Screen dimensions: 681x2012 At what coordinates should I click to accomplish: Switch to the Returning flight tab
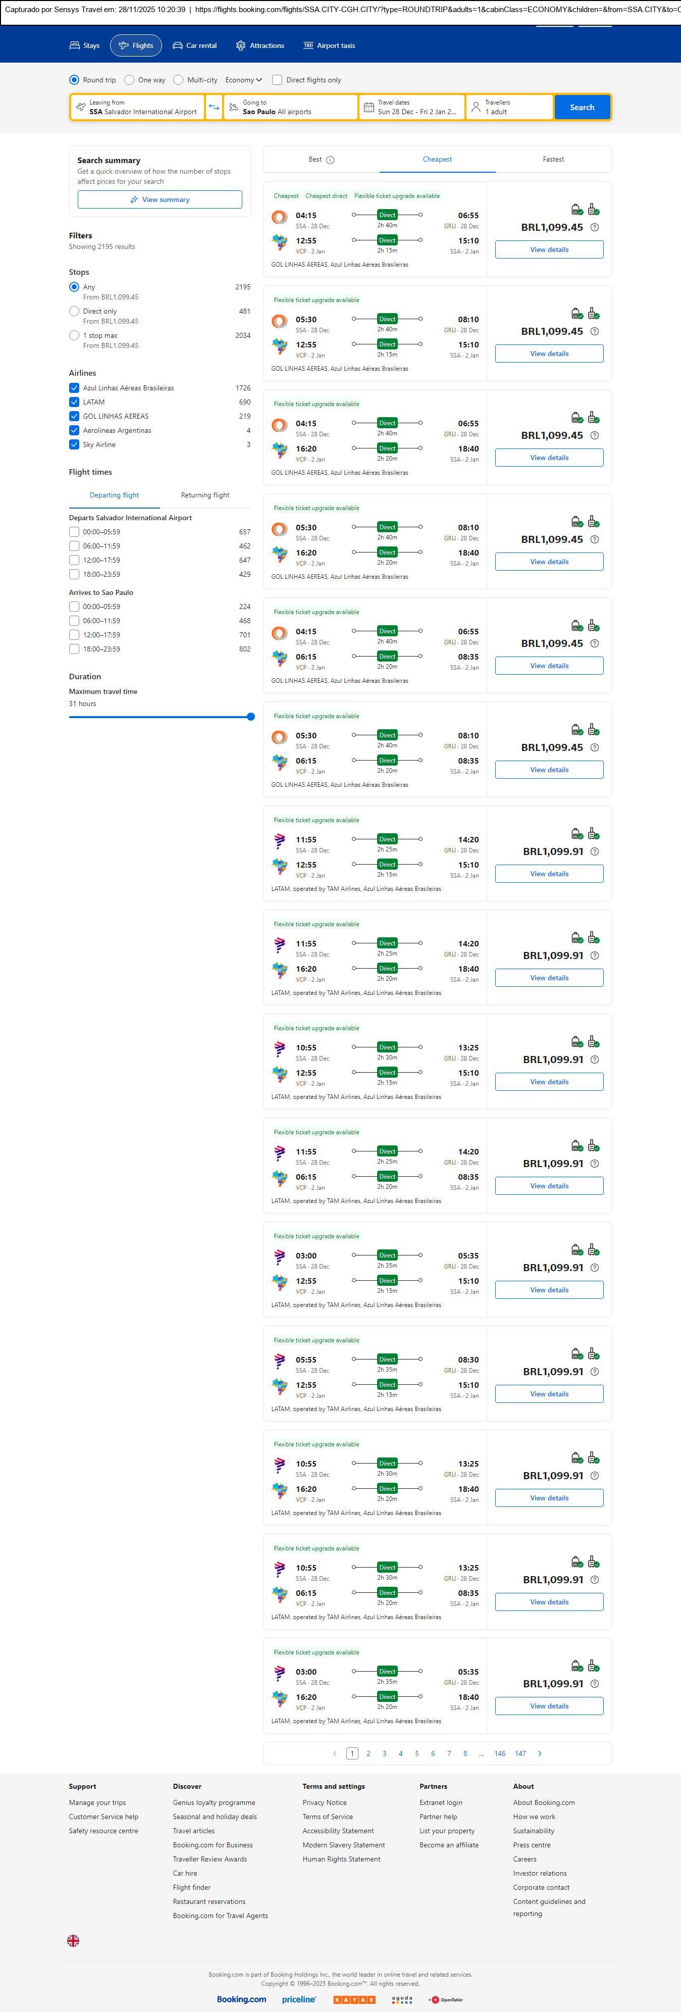click(x=204, y=495)
